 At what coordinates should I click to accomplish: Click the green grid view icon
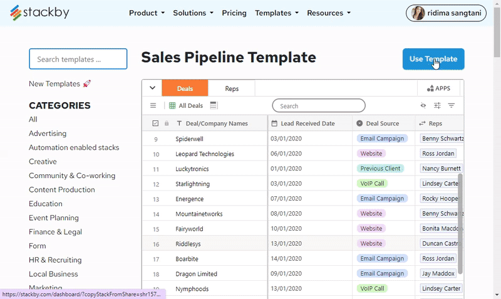[x=172, y=105]
